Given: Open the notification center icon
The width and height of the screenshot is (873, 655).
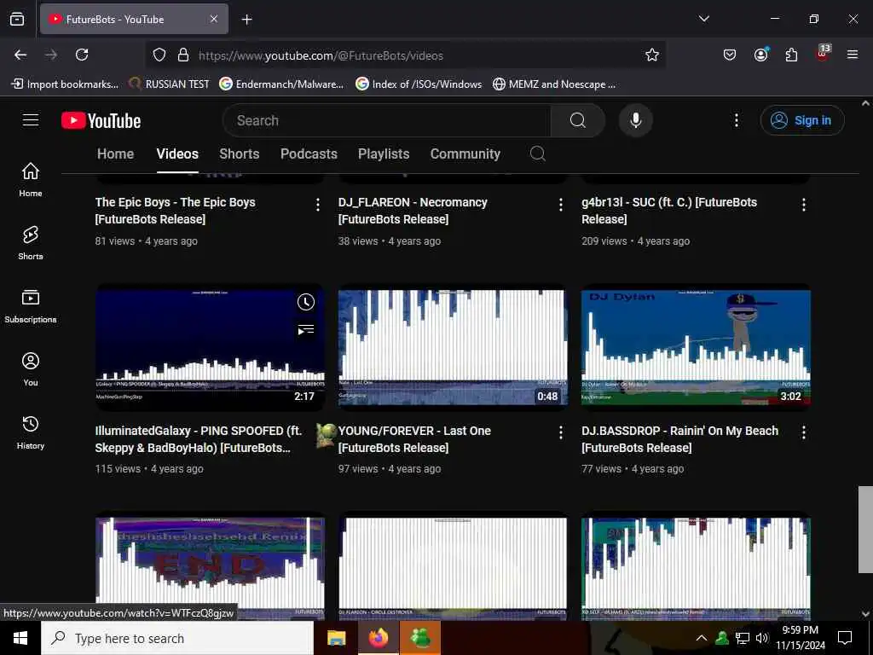Looking at the screenshot, I should (x=845, y=638).
